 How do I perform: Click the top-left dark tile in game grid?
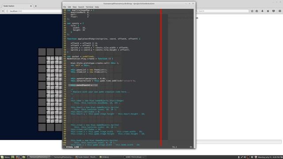click(x=42, y=52)
